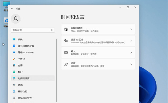Focus the 查找设置 search field
The width and height of the screenshot is (168, 103).
point(33,30)
